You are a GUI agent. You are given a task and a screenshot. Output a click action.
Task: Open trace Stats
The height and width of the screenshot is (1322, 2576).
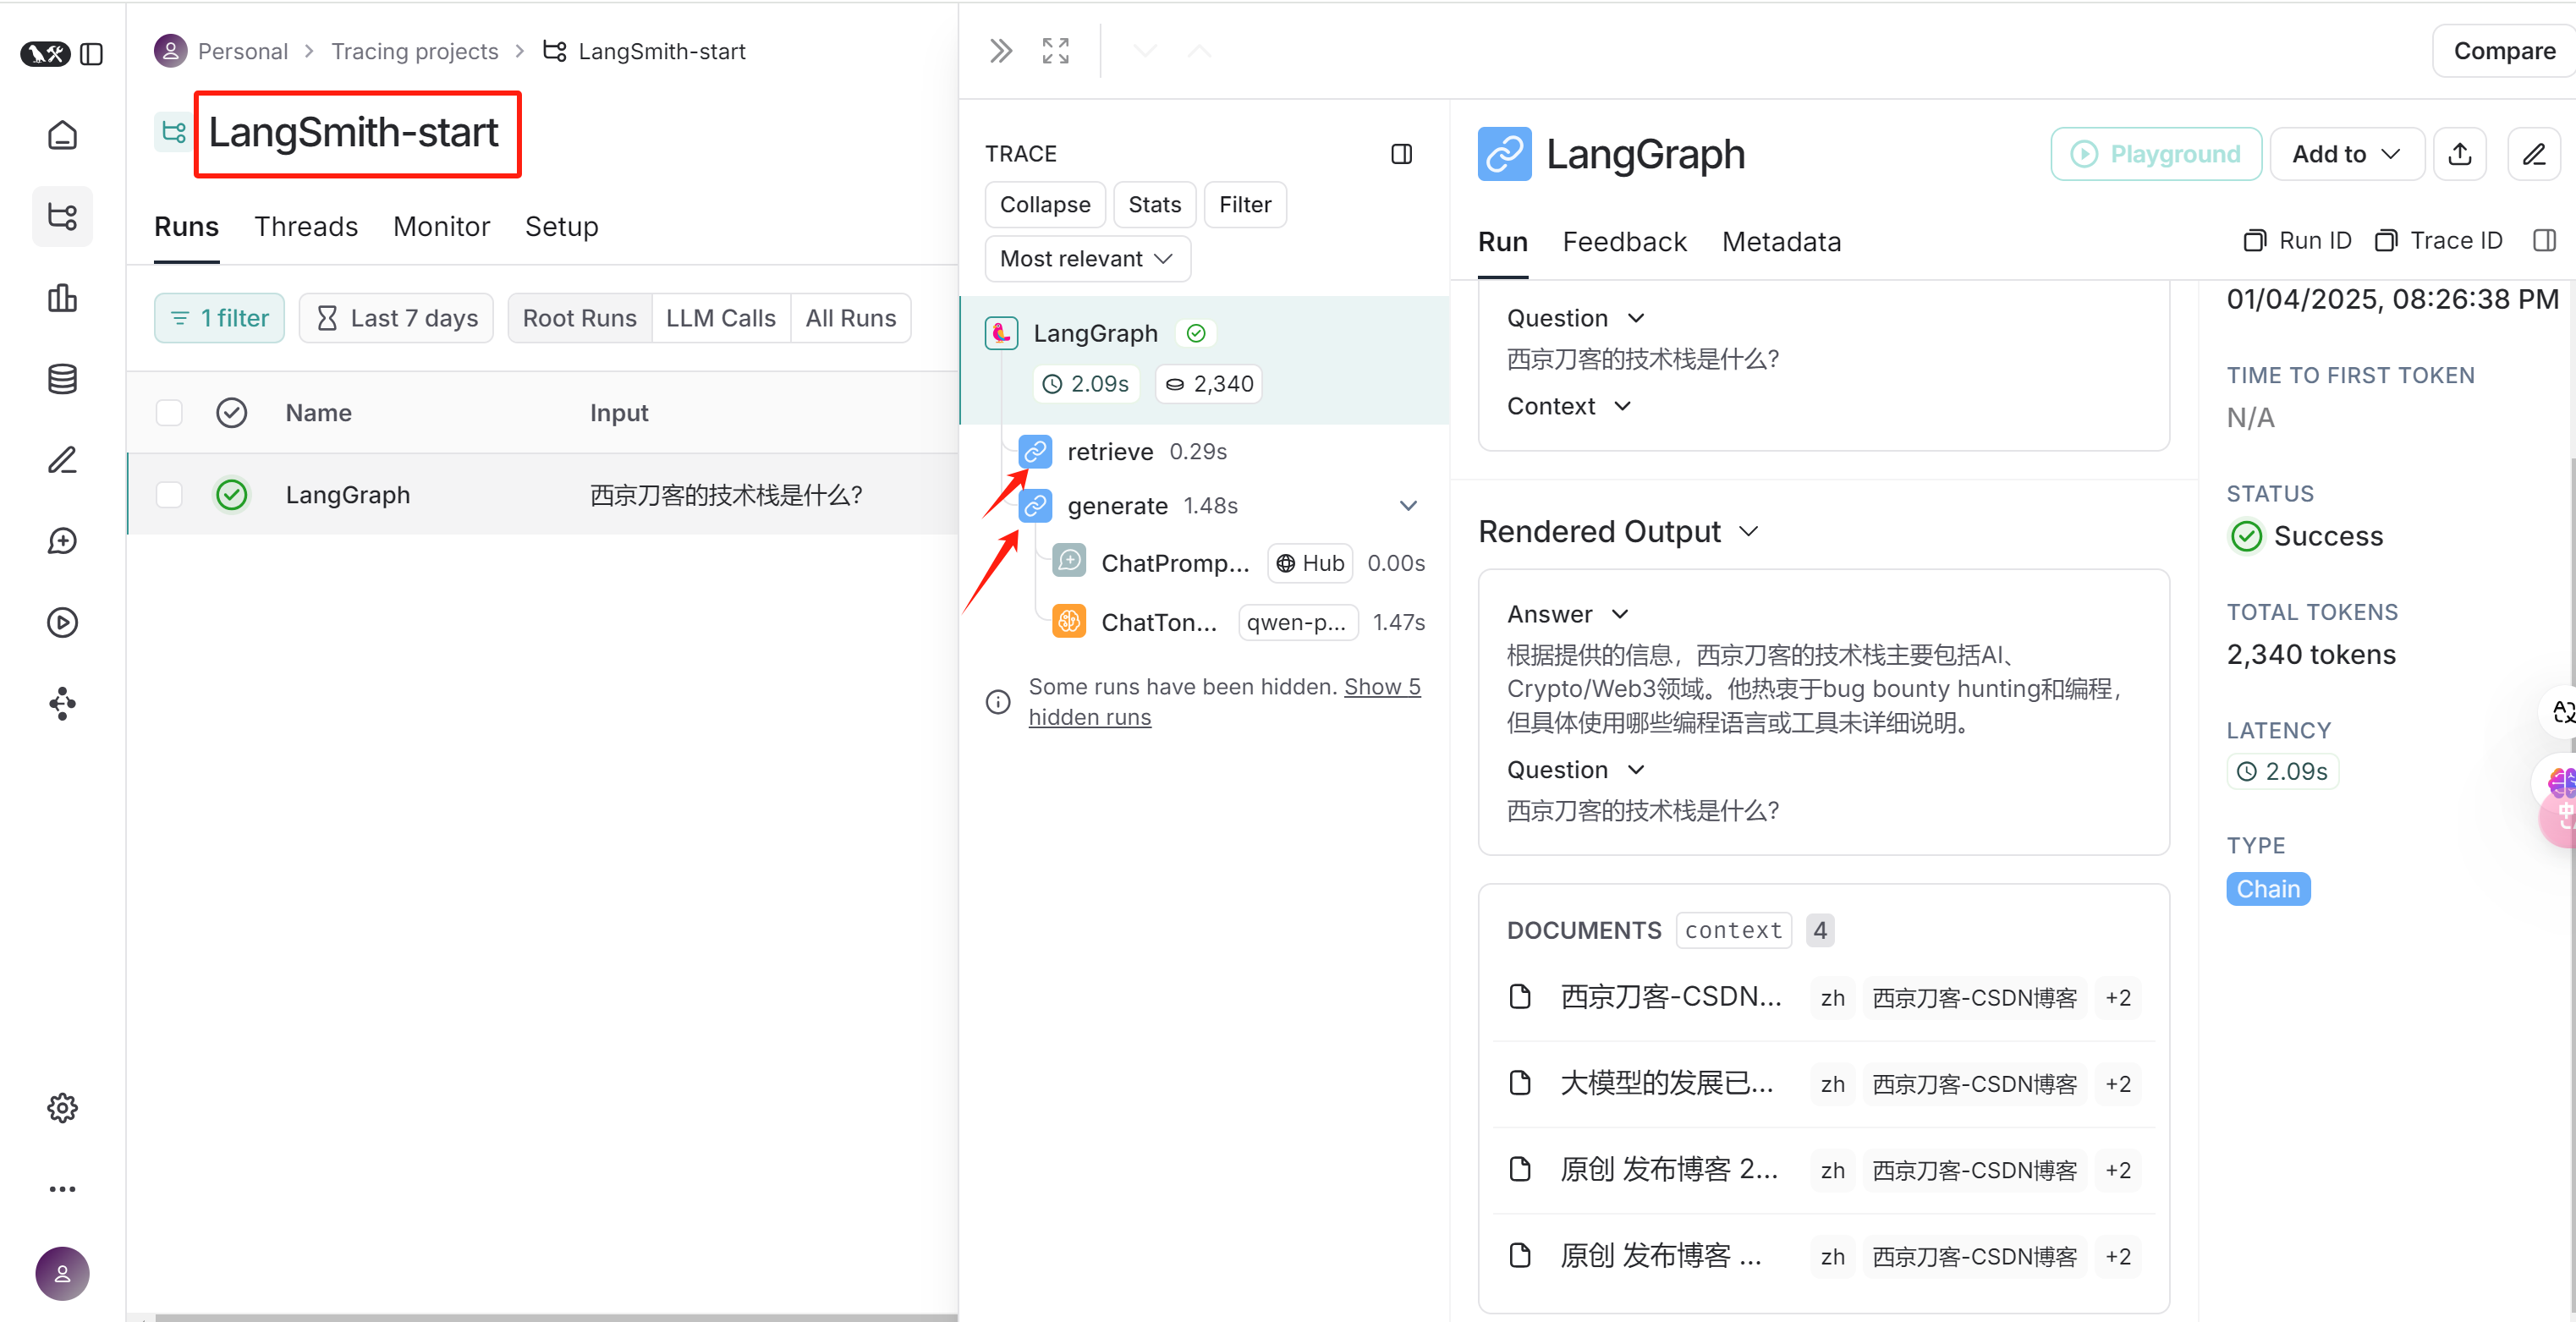[1154, 205]
